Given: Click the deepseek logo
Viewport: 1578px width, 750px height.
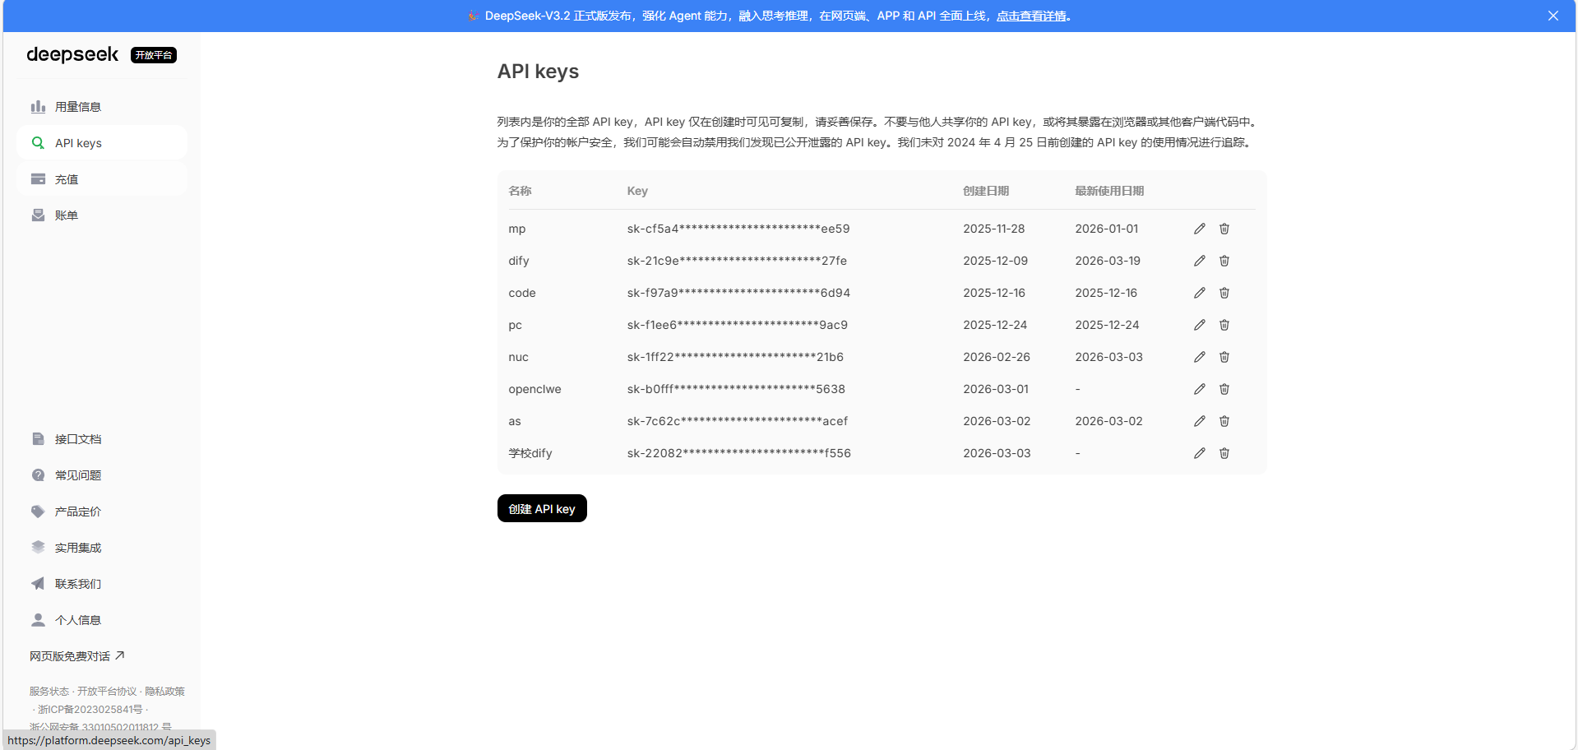Looking at the screenshot, I should tap(72, 54).
